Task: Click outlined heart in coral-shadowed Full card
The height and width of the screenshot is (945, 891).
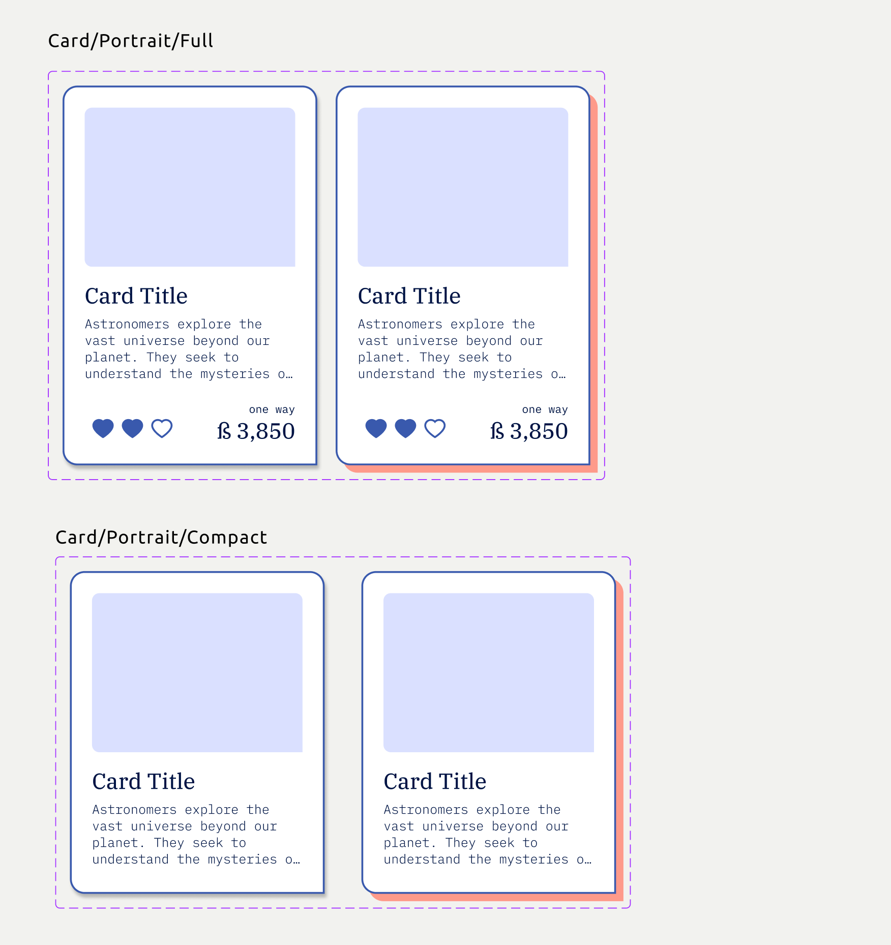Action: [x=435, y=428]
